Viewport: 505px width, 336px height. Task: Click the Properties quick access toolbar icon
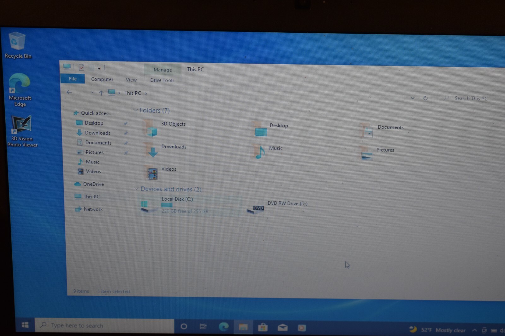coord(81,67)
